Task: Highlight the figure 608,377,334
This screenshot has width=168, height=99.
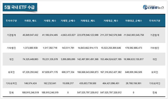Action: tap(68, 72)
